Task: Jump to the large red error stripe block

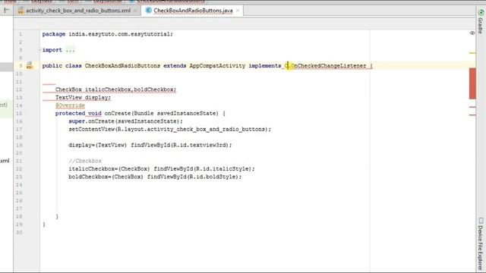Action: (x=472, y=83)
